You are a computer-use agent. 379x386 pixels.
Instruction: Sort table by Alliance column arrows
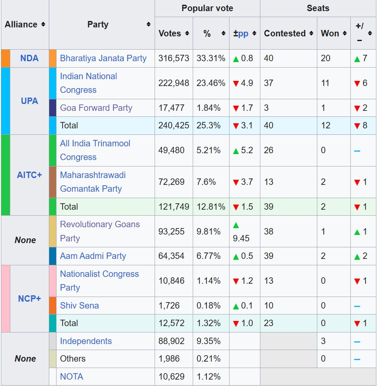click(43, 24)
